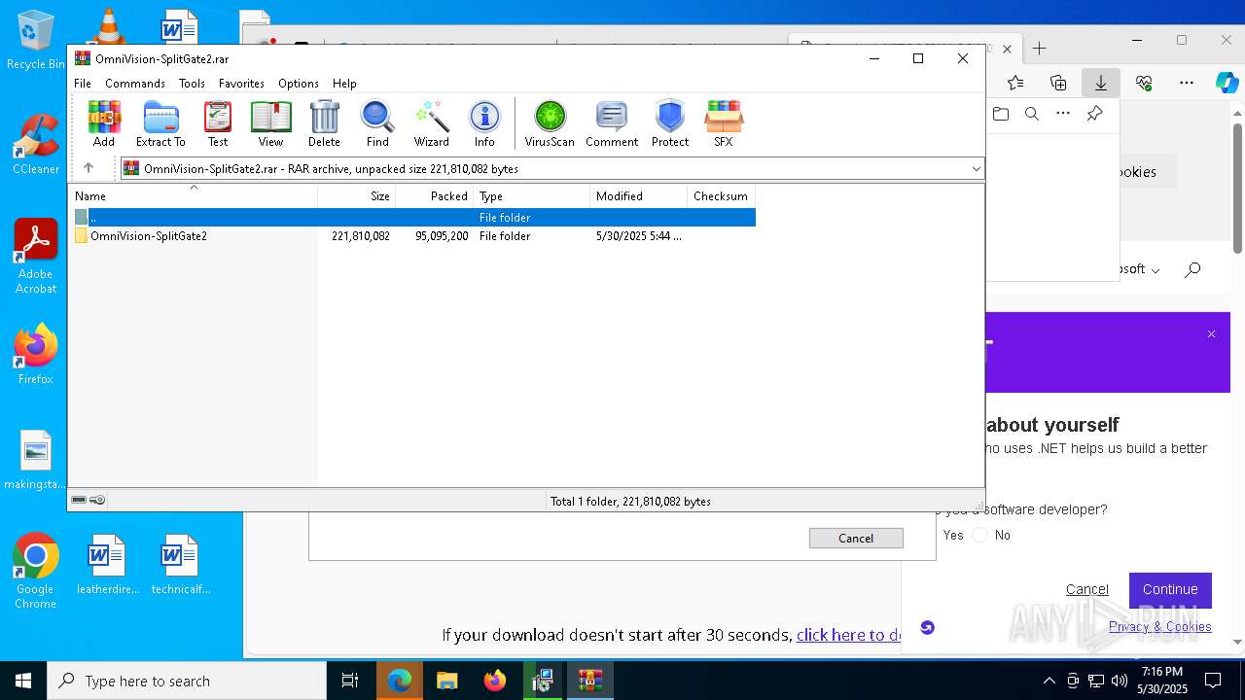
Task: Open the Privacy & Cookies link
Action: click(x=1160, y=626)
